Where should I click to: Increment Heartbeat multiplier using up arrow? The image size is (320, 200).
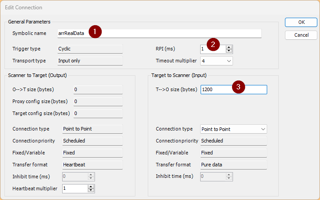tap(91, 187)
